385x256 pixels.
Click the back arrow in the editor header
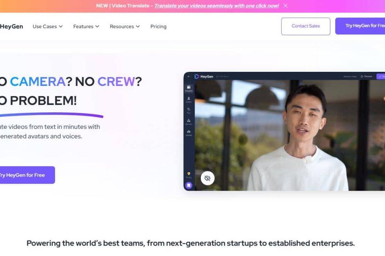[189, 76]
